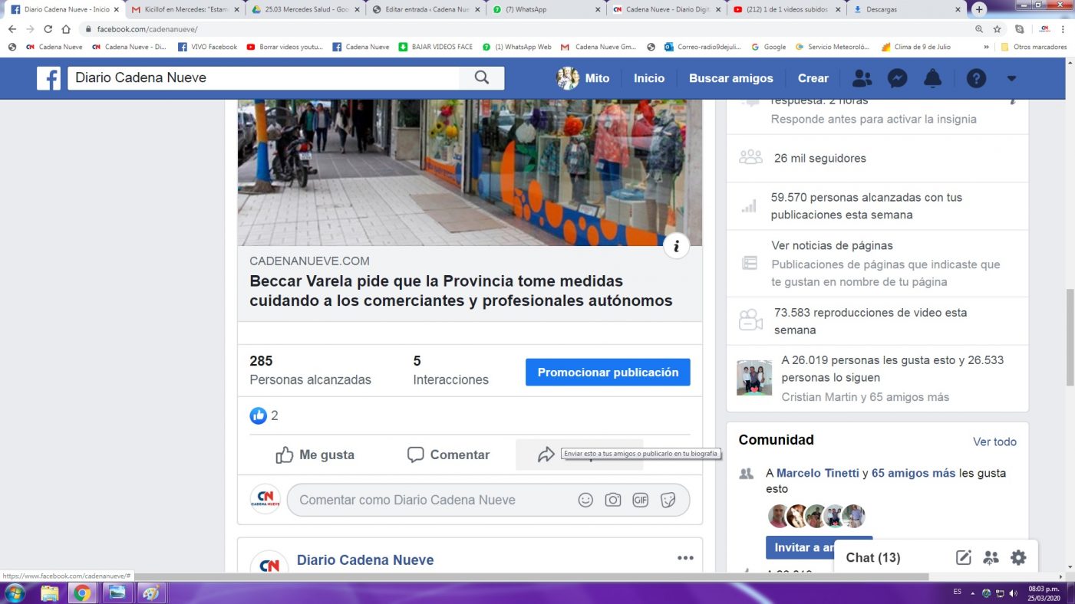Attach a photo with camera icon
1075x604 pixels.
[613, 500]
